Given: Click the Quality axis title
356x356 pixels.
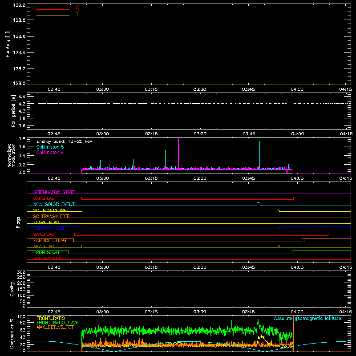Looking at the screenshot, I should pos(12,289).
